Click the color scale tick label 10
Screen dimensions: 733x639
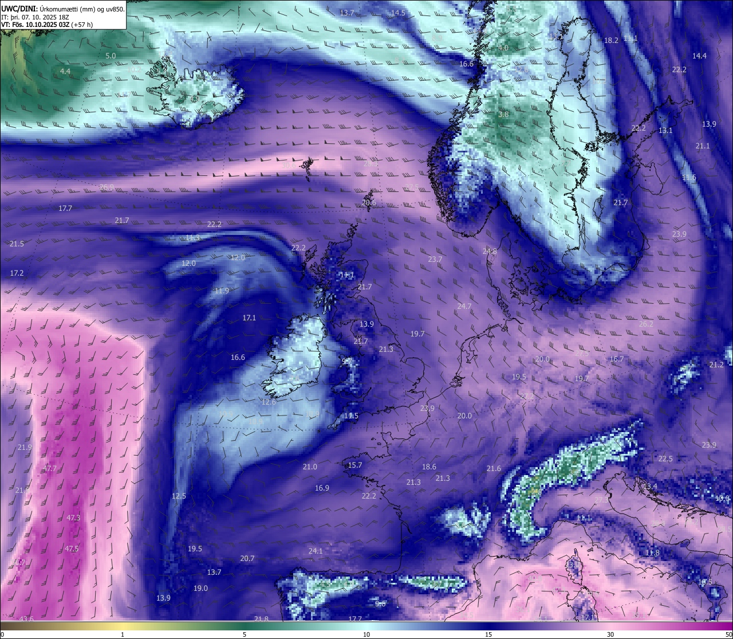tap(366, 634)
